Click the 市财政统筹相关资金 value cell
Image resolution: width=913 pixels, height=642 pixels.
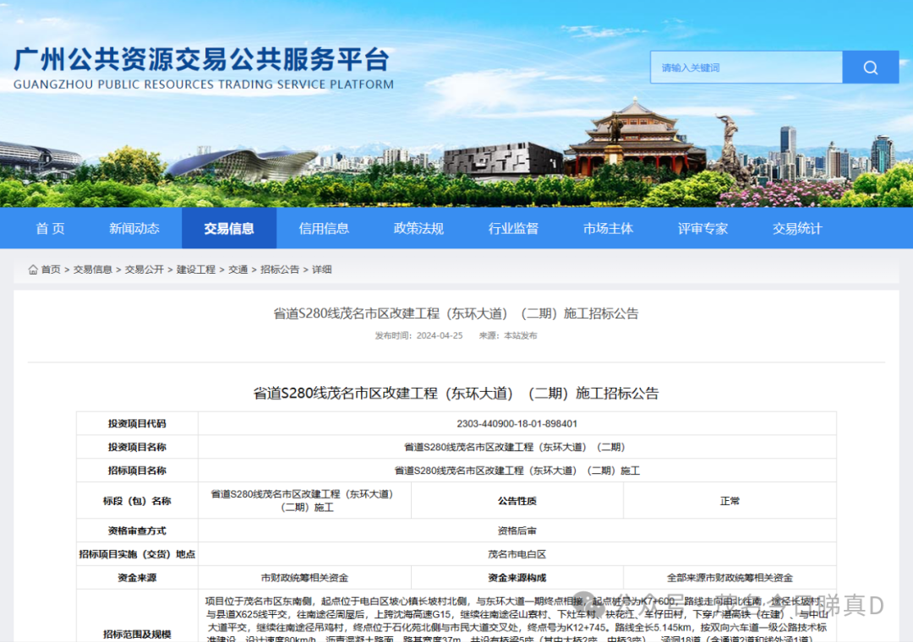click(304, 578)
